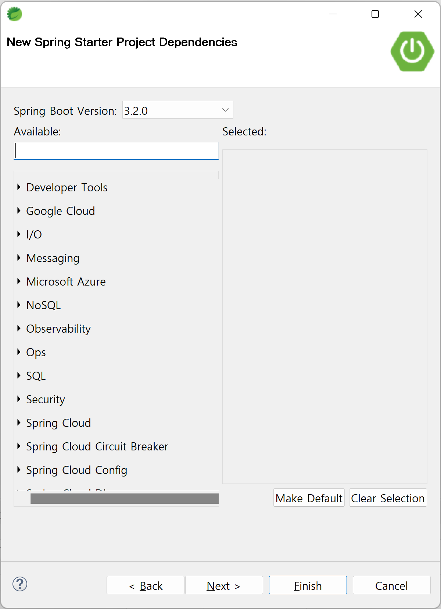The height and width of the screenshot is (609, 441).
Task: Expand the Developer Tools category
Action: click(19, 187)
